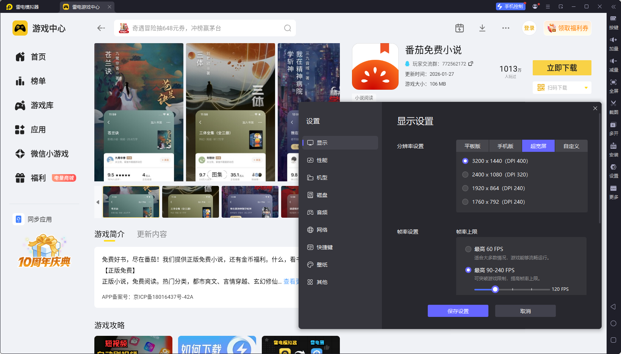Copy the player group number with copy icon
This screenshot has width=621, height=354.
pos(471,64)
